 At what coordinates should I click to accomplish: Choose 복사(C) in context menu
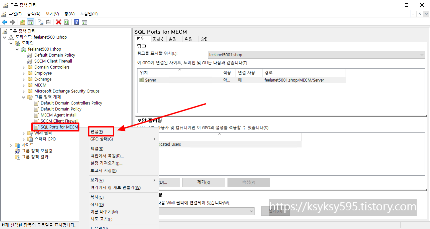tap(119, 197)
